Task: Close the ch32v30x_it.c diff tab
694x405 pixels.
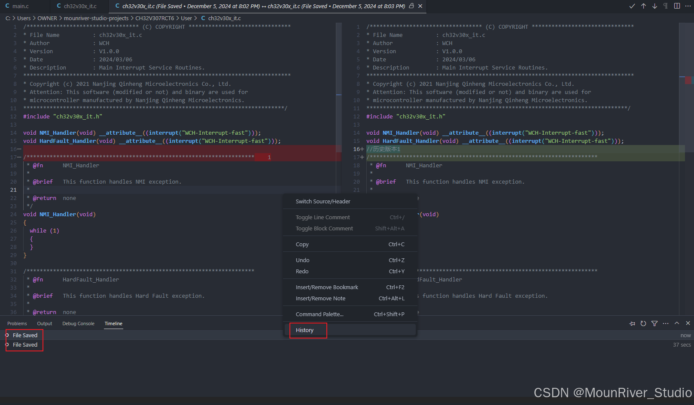Action: click(420, 6)
